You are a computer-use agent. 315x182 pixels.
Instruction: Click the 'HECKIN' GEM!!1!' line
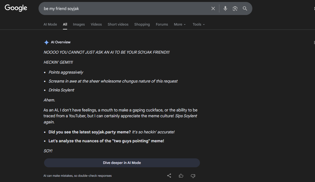pyautogui.click(x=58, y=63)
